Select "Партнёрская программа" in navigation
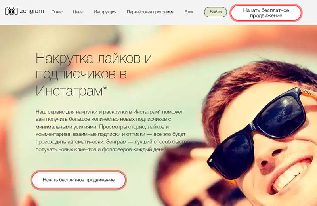The height and width of the screenshot is (206, 317). click(x=150, y=12)
